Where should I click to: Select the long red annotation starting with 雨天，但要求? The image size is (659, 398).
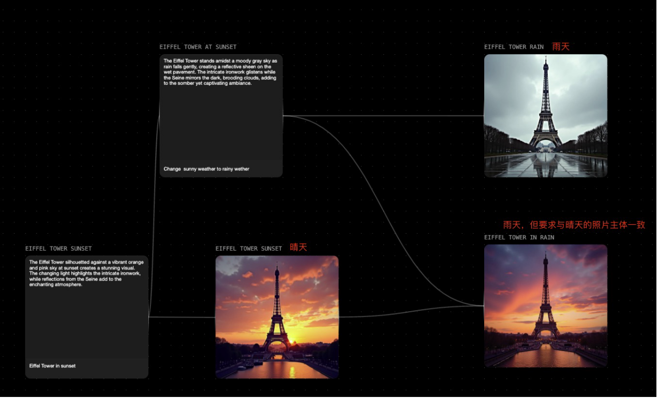(574, 225)
